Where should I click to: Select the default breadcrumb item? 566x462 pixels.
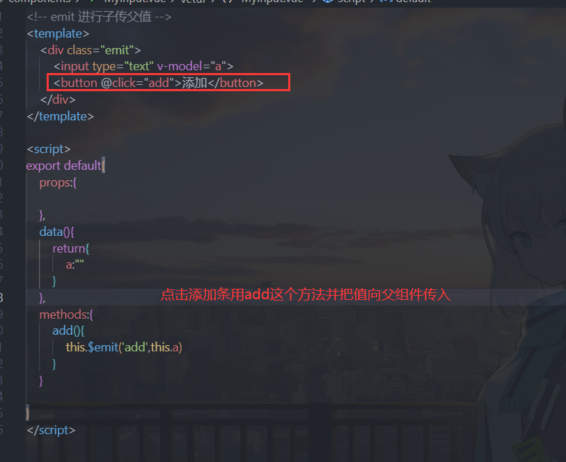pyautogui.click(x=414, y=1)
